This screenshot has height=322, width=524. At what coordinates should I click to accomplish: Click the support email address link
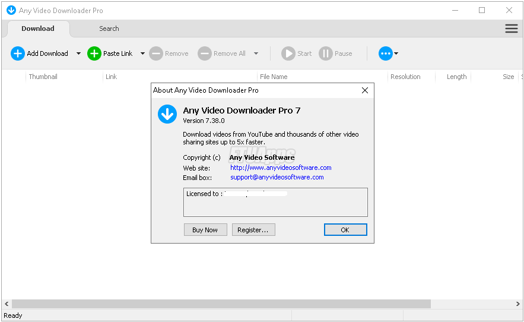[277, 177]
